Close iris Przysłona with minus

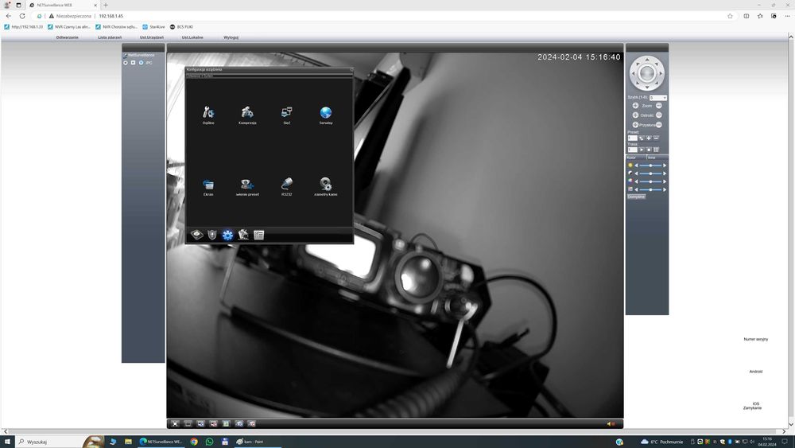658,125
